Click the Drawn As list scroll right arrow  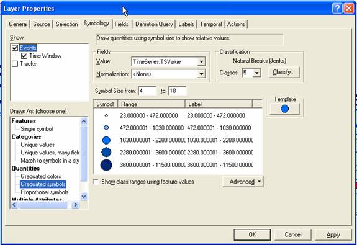click(x=75, y=205)
